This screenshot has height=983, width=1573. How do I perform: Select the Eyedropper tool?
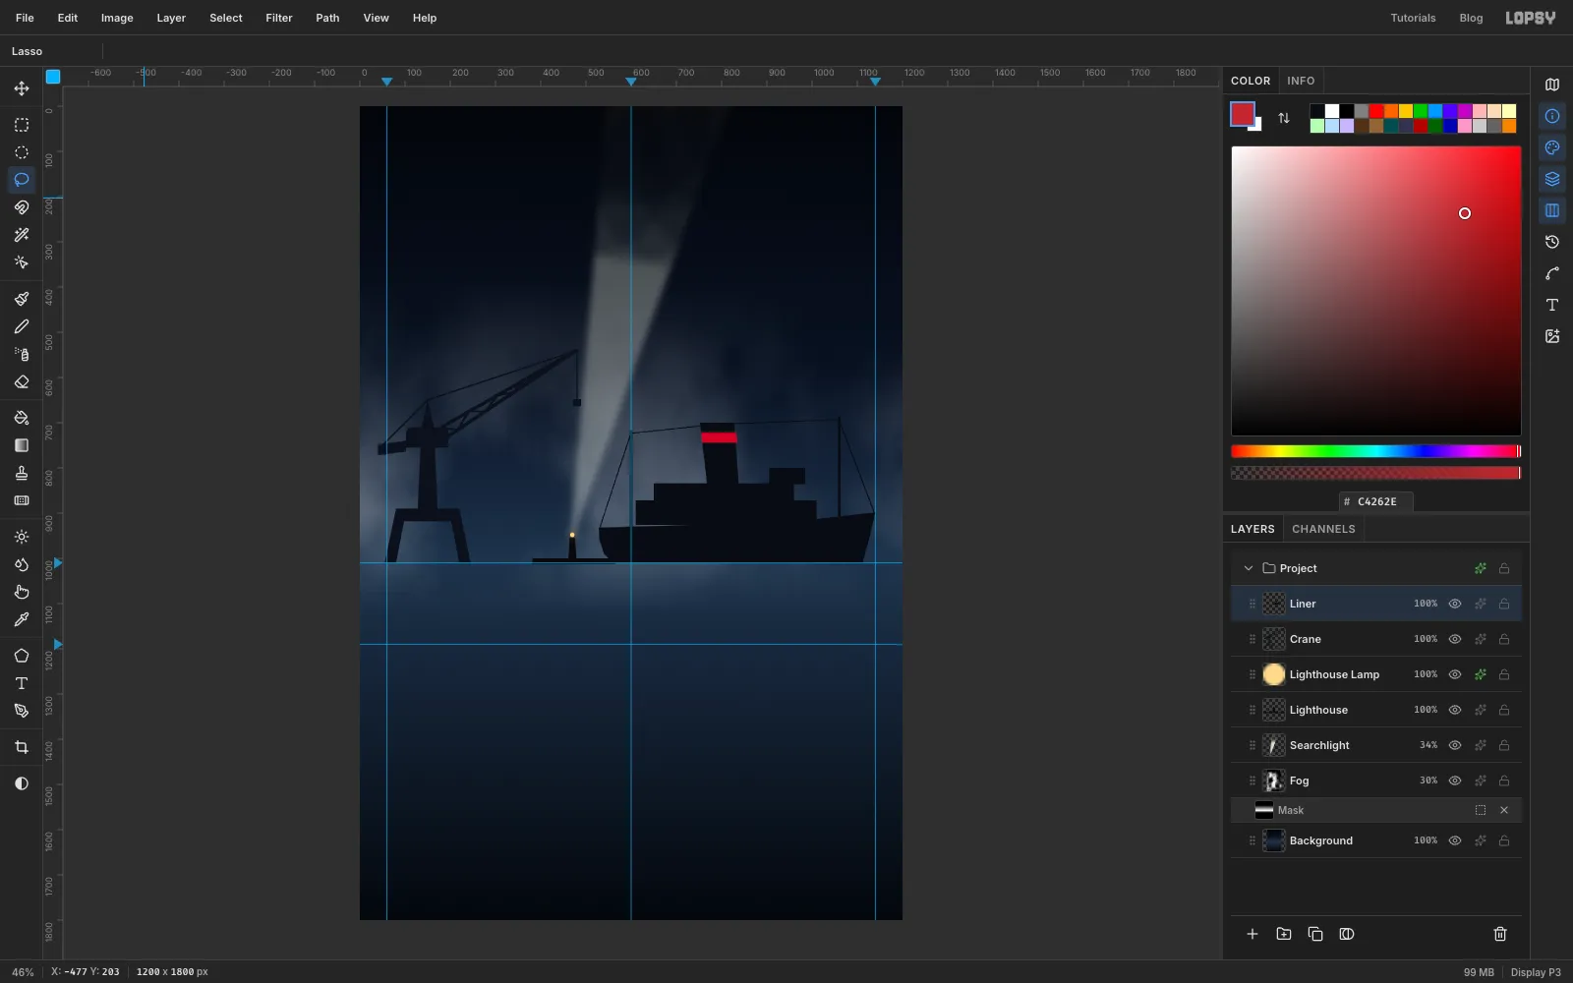click(22, 619)
